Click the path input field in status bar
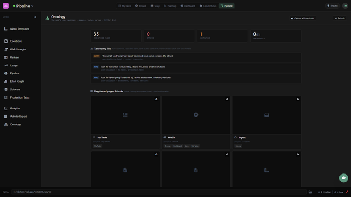Viewport: 351px width, 197px height. pyautogui.click(x=158, y=192)
